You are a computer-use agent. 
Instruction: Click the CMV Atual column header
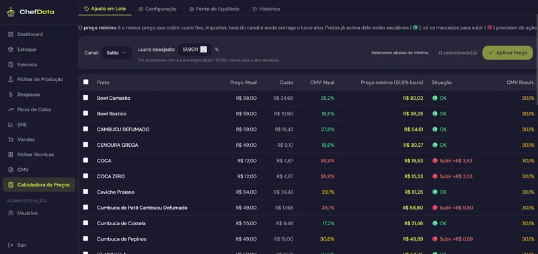pyautogui.click(x=322, y=82)
